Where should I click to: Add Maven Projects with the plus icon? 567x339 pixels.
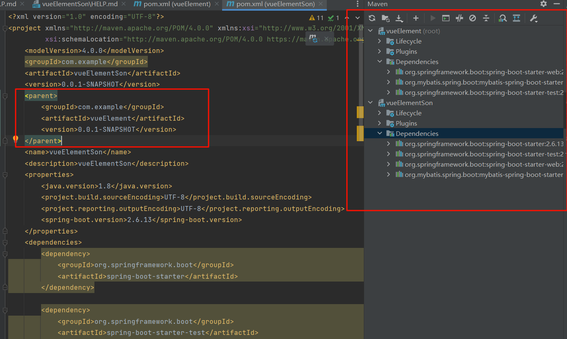416,18
